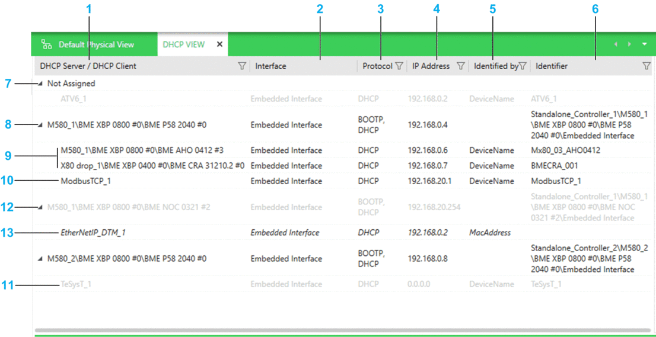Open the IP Address column filter
Viewport: 656px width, 337px height.
click(x=461, y=66)
